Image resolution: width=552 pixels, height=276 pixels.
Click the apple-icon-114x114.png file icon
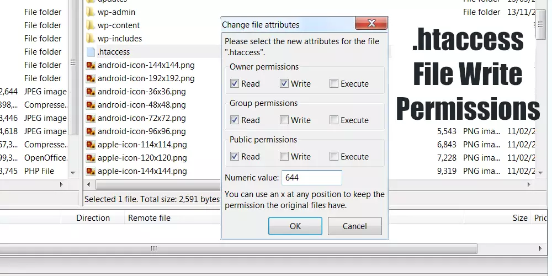(x=91, y=145)
